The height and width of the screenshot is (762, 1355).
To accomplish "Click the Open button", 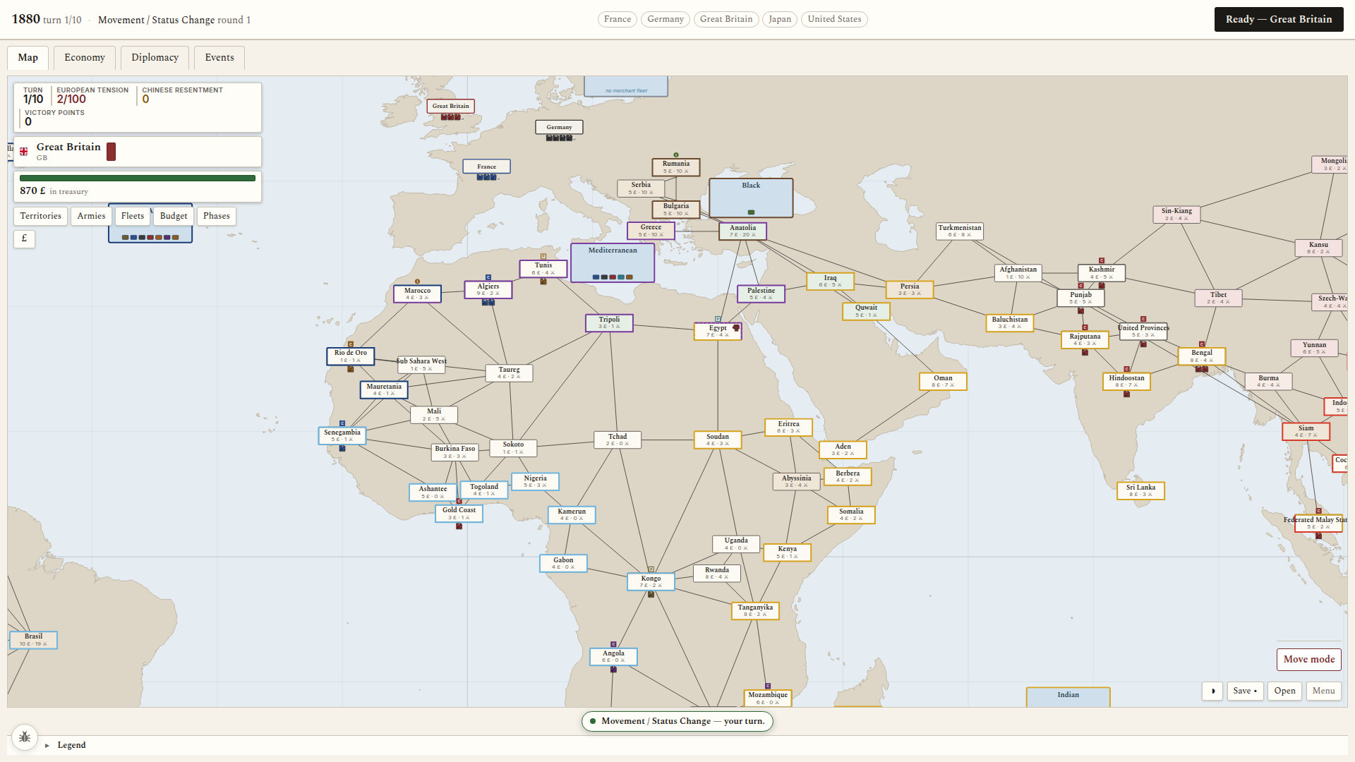I will (1285, 691).
